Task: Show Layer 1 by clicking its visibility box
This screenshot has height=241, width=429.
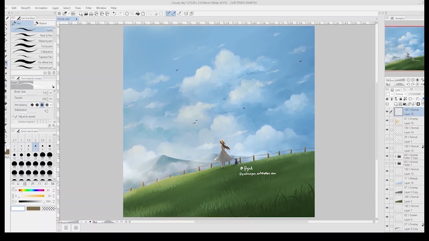Action: coord(387,139)
